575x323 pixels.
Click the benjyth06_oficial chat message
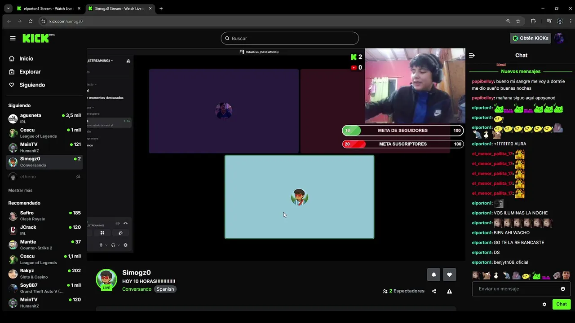point(511,262)
